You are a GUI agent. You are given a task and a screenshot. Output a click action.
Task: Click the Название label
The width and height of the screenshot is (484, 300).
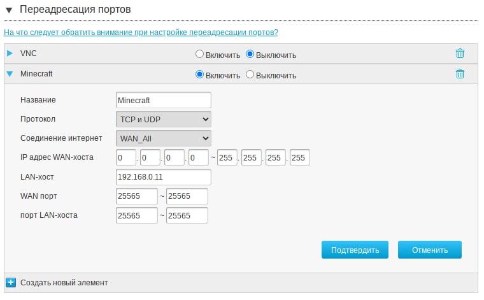coord(38,100)
